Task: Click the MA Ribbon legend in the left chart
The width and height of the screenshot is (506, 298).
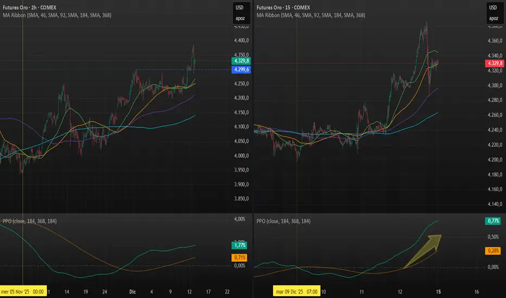Action: point(57,16)
